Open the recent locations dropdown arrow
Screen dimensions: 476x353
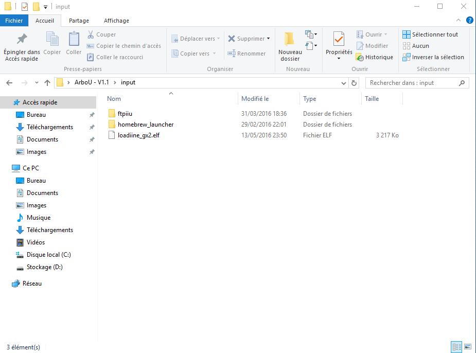[x=37, y=83]
